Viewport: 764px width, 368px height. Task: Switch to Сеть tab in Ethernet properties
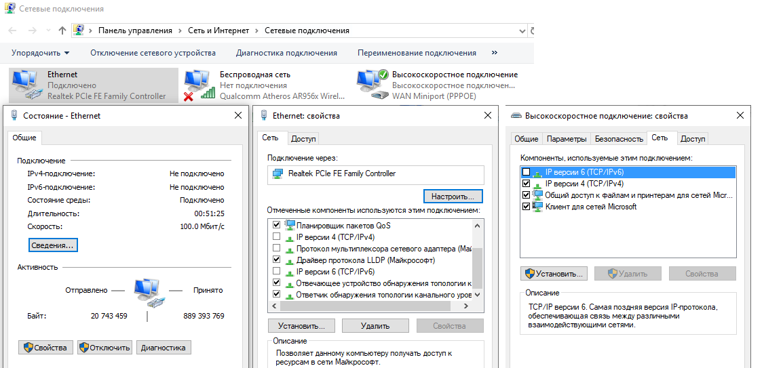[270, 138]
